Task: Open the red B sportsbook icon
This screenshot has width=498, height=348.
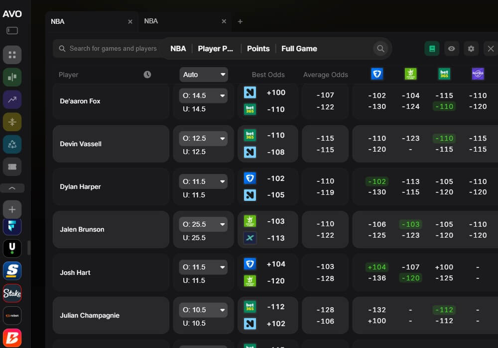Action: coord(12,338)
